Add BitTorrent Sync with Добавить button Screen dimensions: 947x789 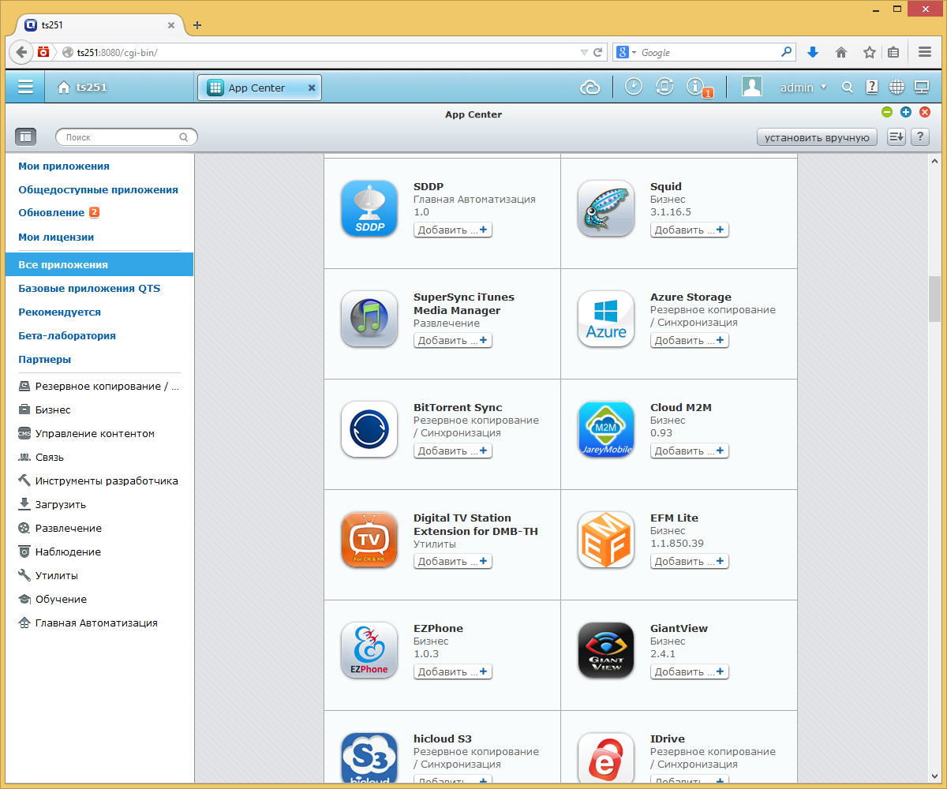click(x=453, y=451)
